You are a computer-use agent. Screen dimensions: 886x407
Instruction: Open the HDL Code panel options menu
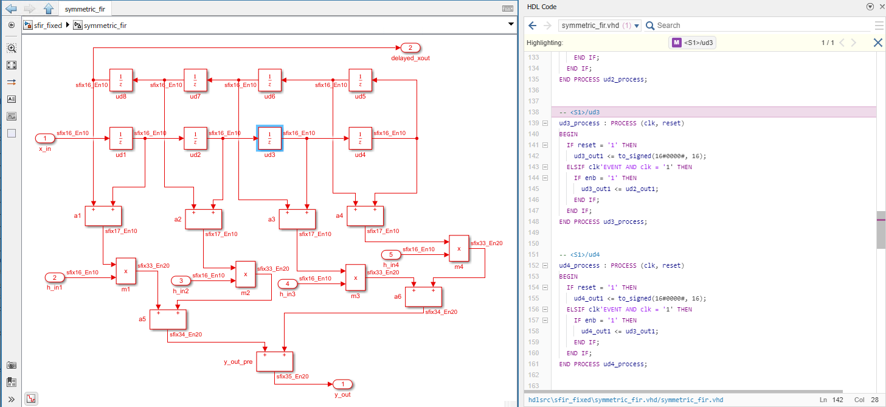point(870,7)
